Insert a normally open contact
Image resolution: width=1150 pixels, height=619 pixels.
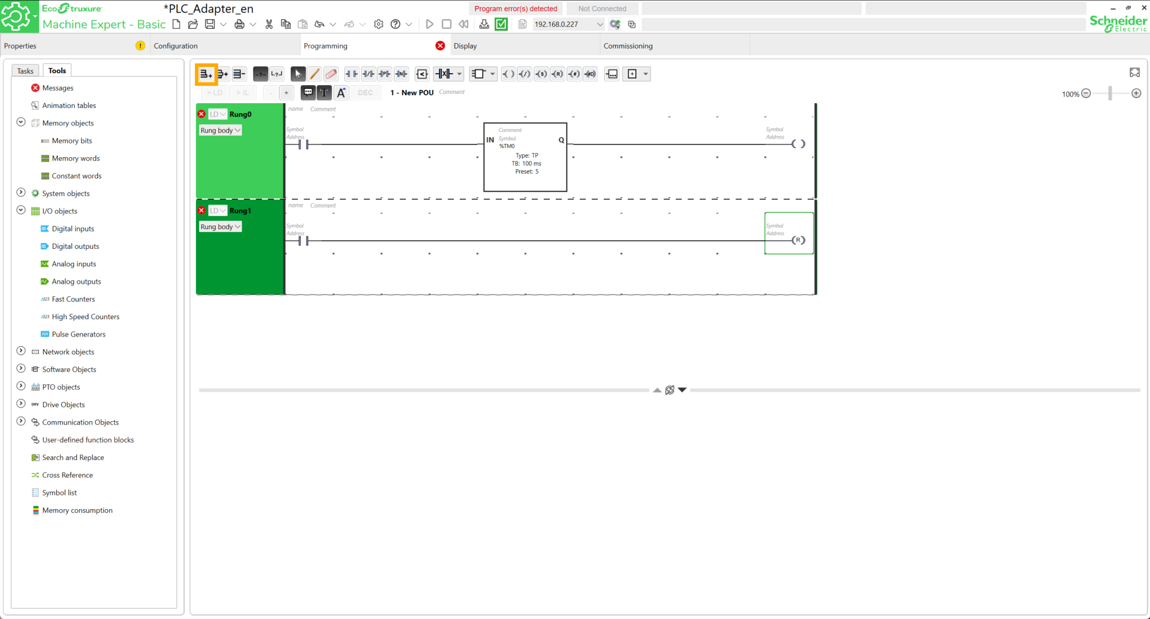351,74
